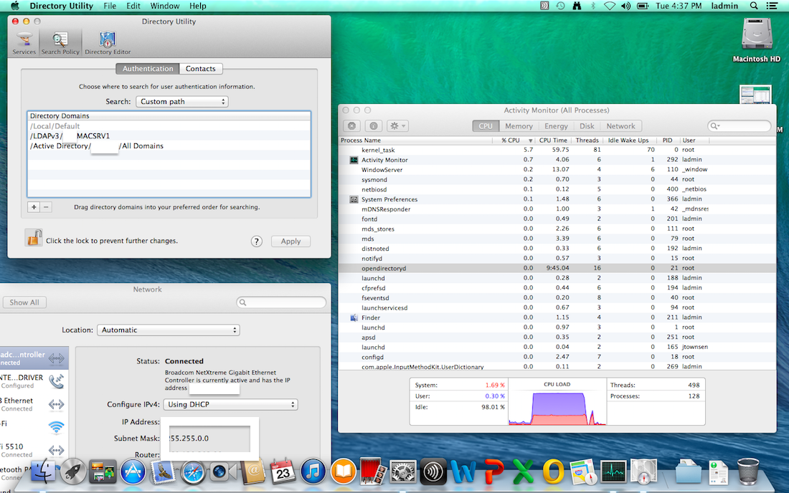Launch Safari compass in Dock

click(x=193, y=472)
